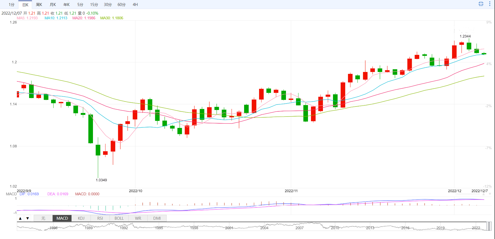The image size is (495, 239).
Task: Switch indicator panel to RSI
Action: coord(100,218)
